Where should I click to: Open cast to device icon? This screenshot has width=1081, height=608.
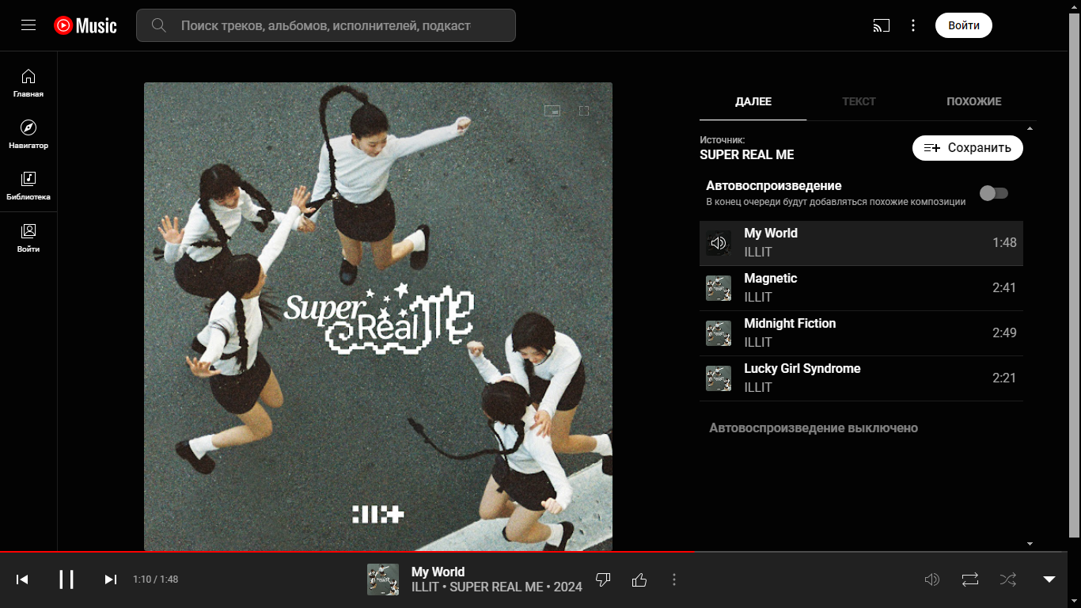[881, 25]
